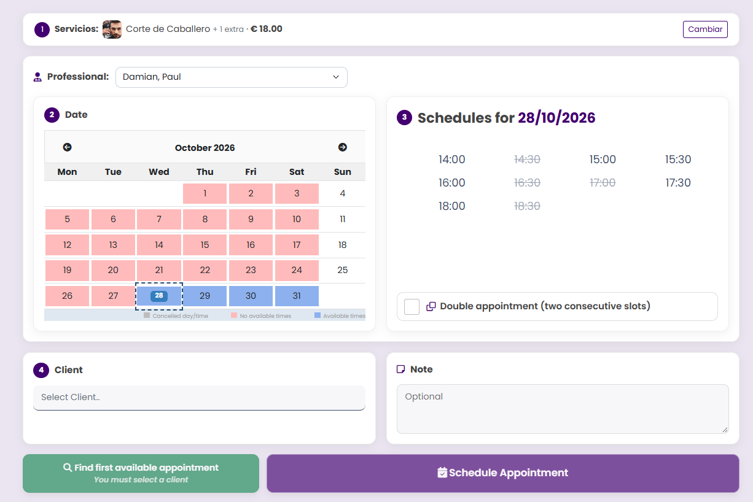Select the 18:00 time slot
Screen dimensions: 753x502
[452, 206]
